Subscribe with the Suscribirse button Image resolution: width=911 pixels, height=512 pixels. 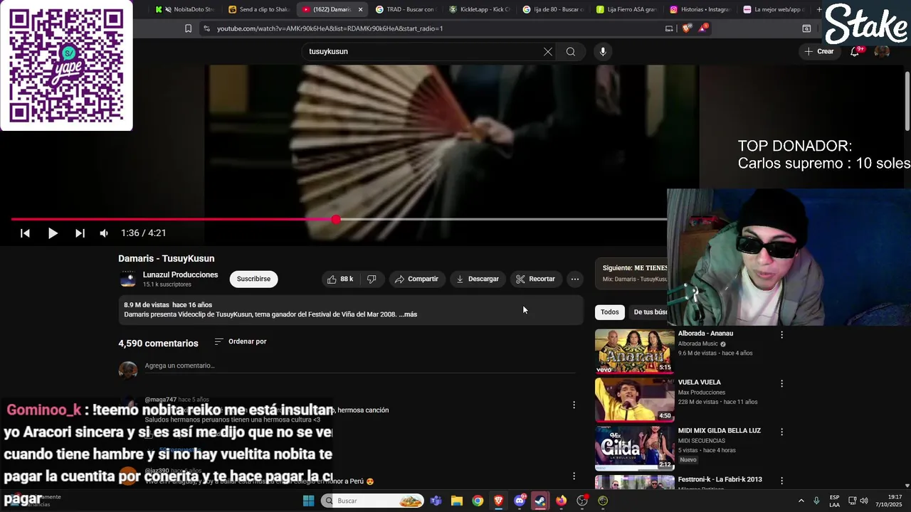pyautogui.click(x=253, y=279)
